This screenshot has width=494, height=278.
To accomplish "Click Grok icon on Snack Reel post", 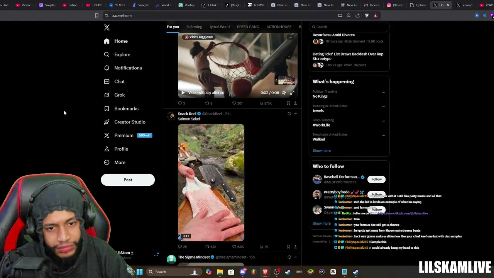I will (x=289, y=114).
